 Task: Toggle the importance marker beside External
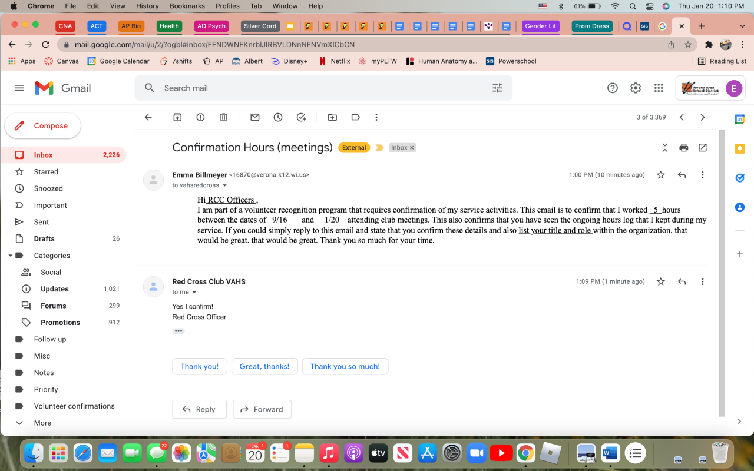pyautogui.click(x=379, y=148)
